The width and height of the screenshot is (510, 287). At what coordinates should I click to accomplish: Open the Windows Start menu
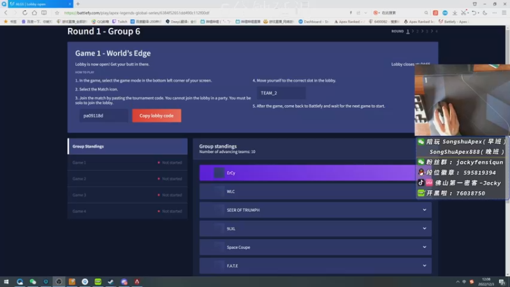click(6, 281)
